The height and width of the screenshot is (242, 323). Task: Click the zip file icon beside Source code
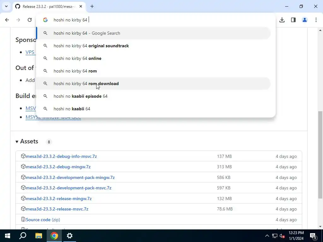click(x=23, y=219)
